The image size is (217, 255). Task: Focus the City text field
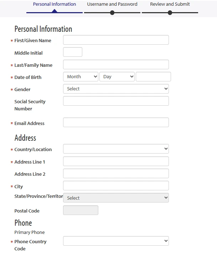click(116, 186)
